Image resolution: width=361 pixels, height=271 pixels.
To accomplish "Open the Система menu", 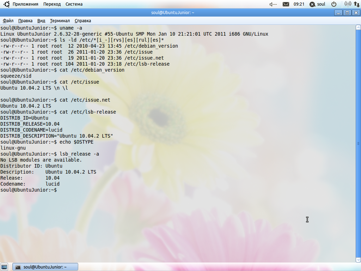I will click(74, 4).
